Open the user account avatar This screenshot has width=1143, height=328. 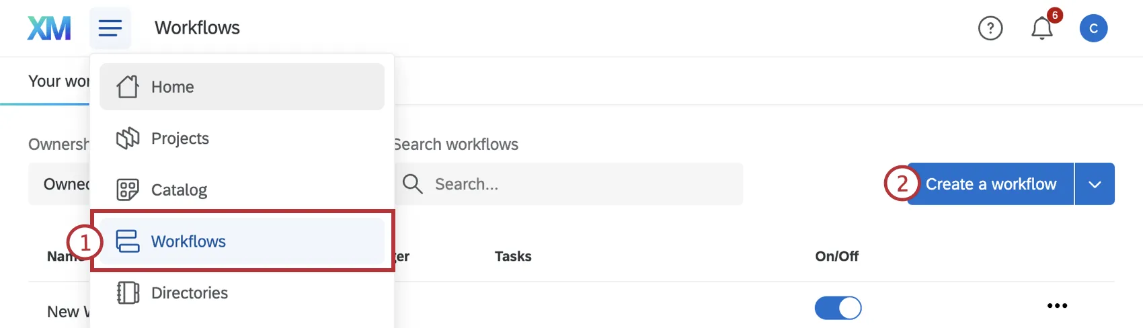1093,28
